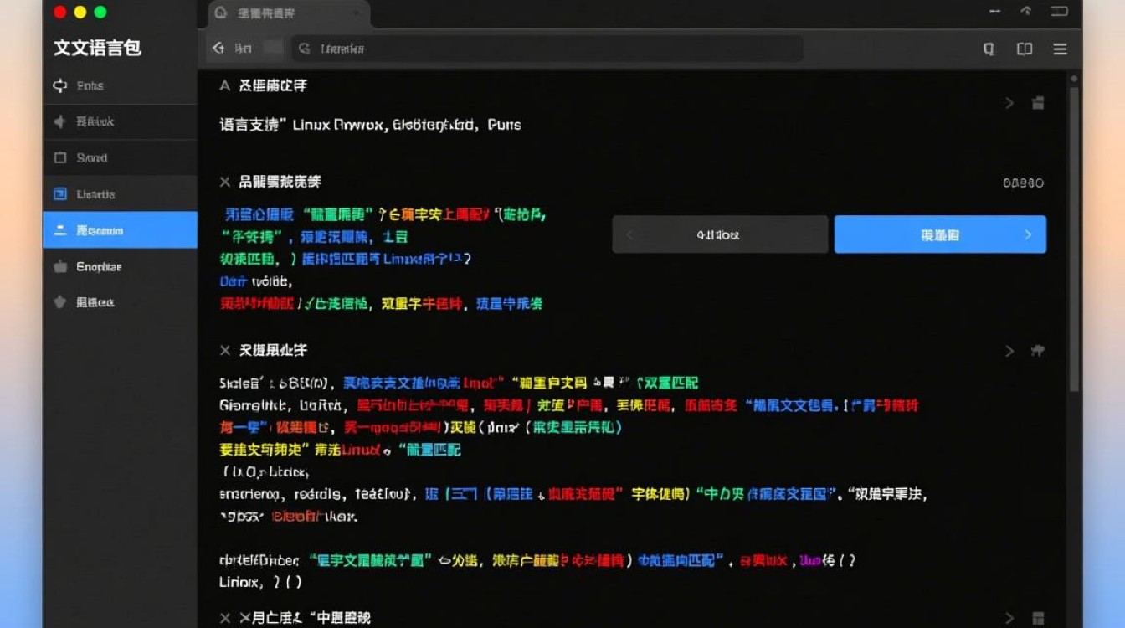Click the app icon on the browser tab
Screen dimensions: 1125x628
219,13
